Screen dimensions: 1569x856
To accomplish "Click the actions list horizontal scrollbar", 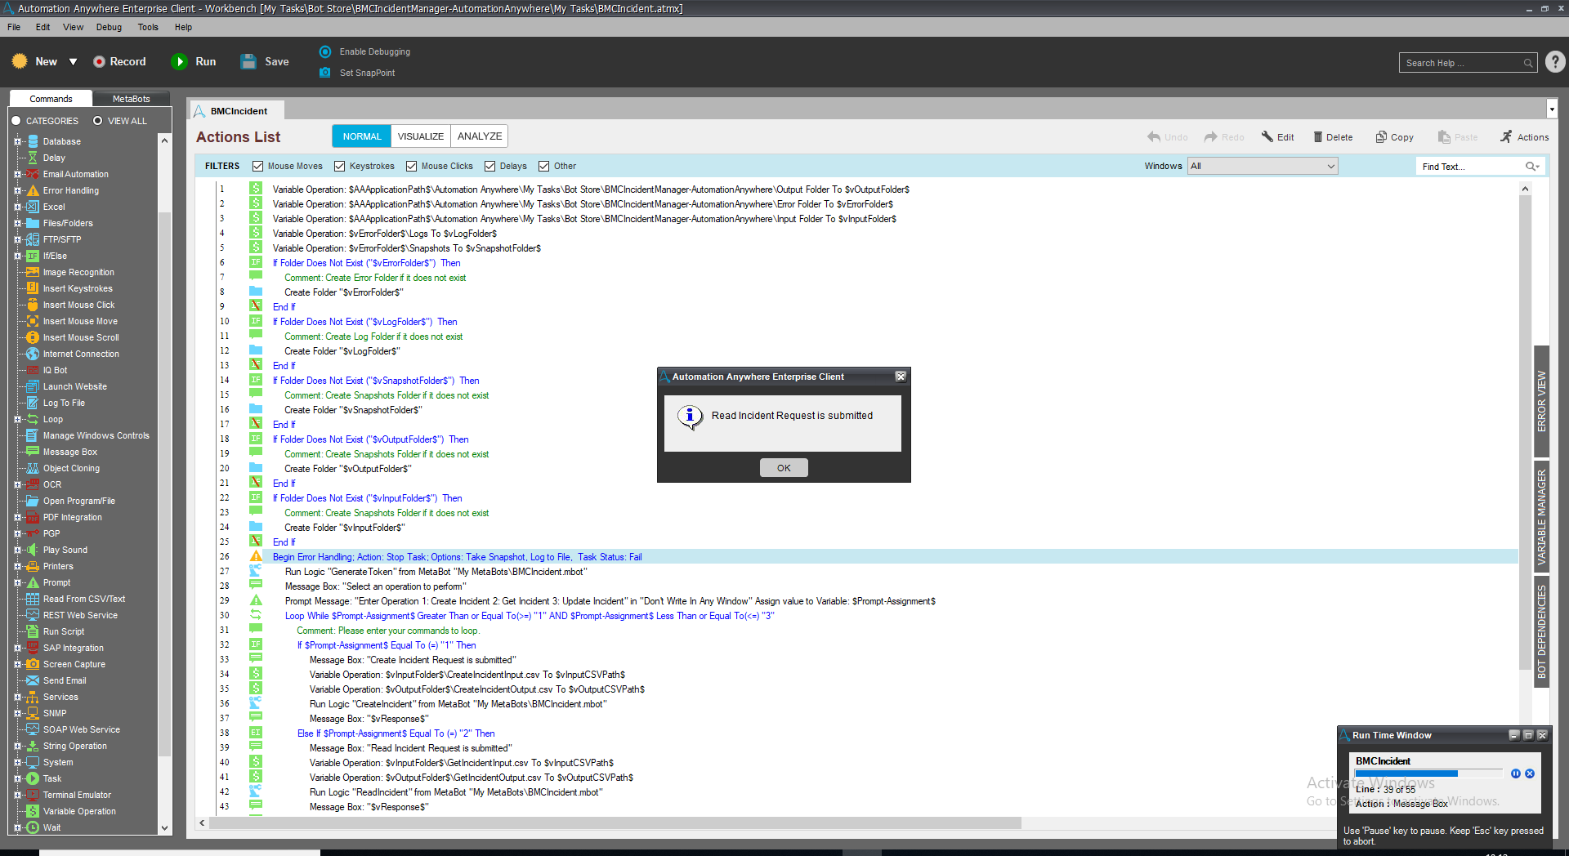I will pyautogui.click(x=615, y=823).
